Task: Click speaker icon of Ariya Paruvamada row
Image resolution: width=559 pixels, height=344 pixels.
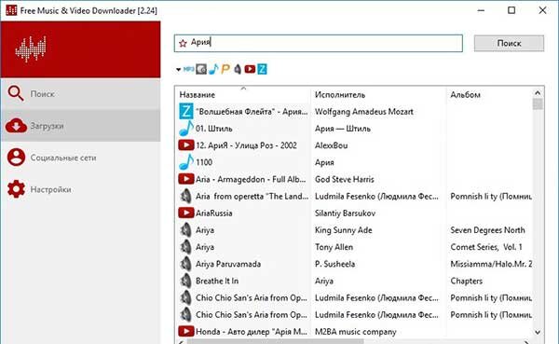Action: (x=185, y=264)
